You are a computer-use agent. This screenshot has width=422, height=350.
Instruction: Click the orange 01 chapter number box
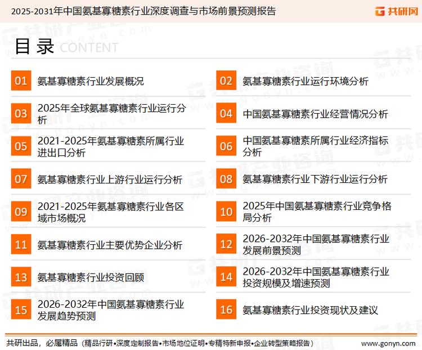(x=21, y=80)
